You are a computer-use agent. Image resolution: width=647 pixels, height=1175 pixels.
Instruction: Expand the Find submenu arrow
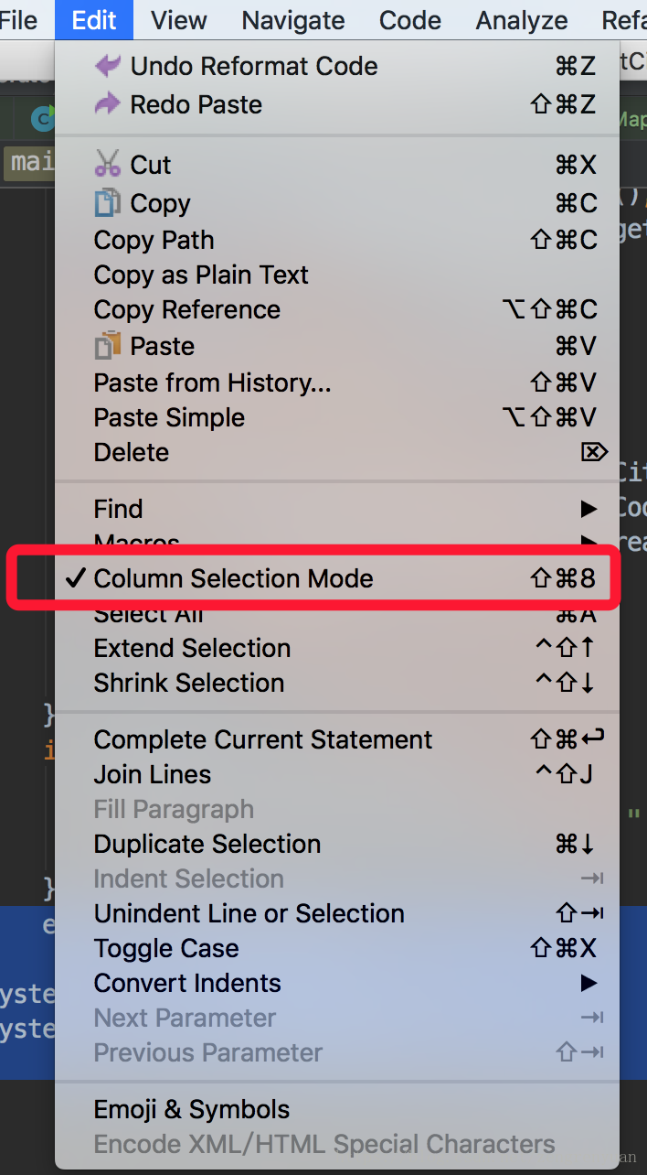tap(589, 509)
